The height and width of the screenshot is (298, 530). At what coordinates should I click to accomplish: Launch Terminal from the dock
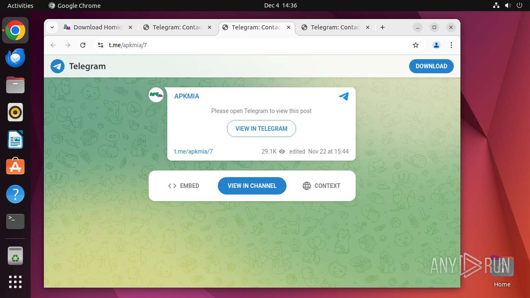(x=15, y=221)
